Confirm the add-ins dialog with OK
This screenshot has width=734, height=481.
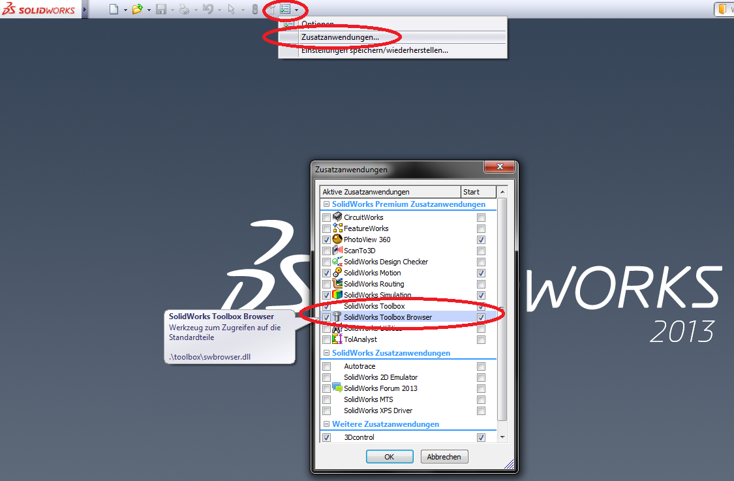(x=390, y=457)
